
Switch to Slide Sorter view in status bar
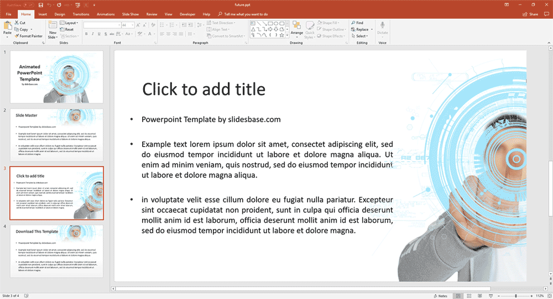[x=469, y=296]
